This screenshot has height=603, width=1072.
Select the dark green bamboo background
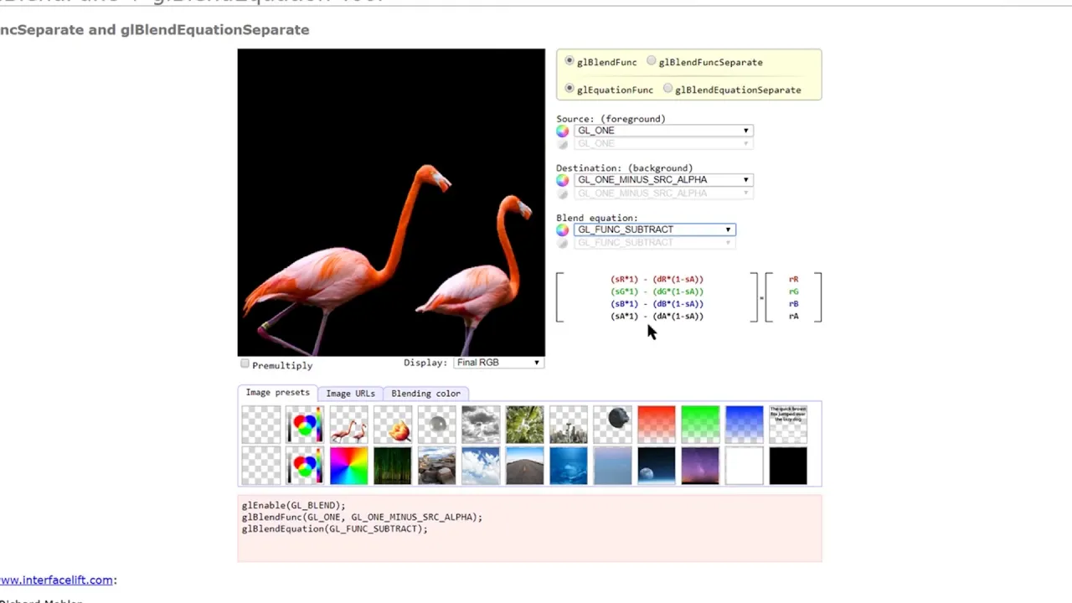tap(393, 466)
